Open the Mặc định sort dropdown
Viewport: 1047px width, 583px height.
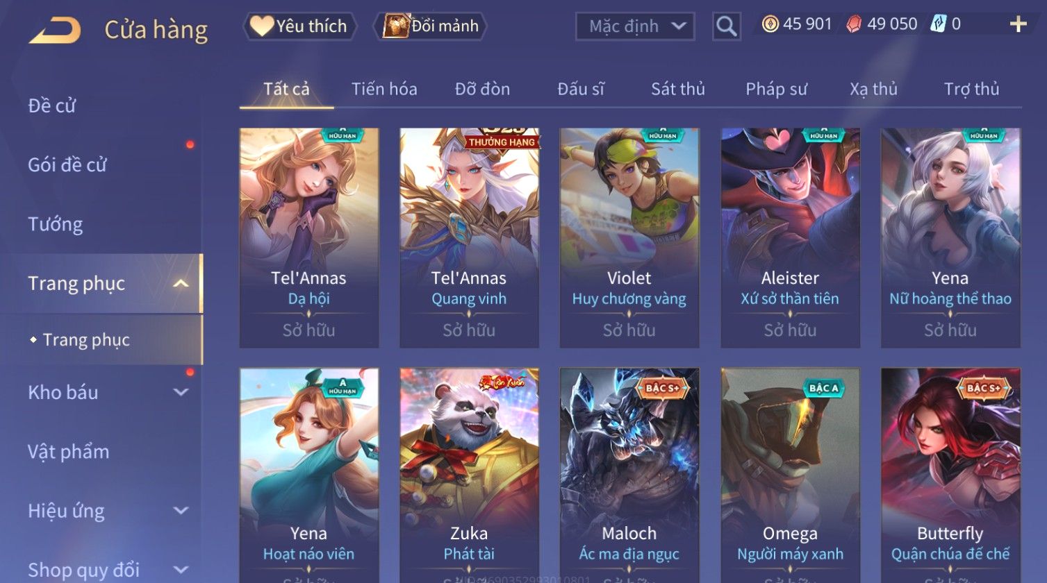tap(635, 26)
